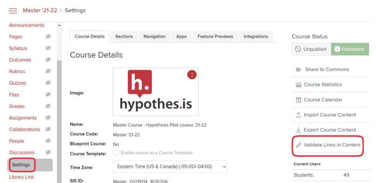Viewport: 376px width, 183px height.
Task: Open course image options menu
Action: 192,75
